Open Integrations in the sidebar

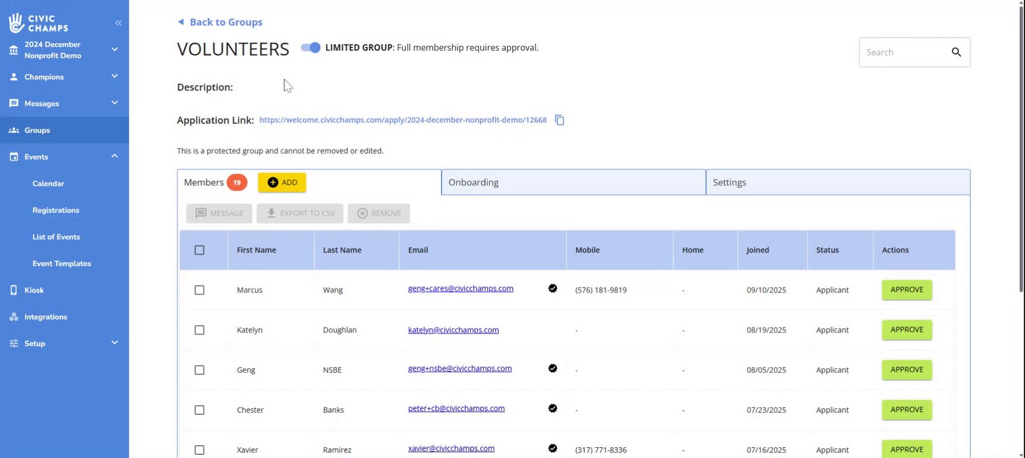point(45,317)
